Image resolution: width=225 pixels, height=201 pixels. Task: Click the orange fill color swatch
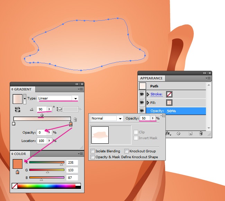pyautogui.click(x=18, y=164)
